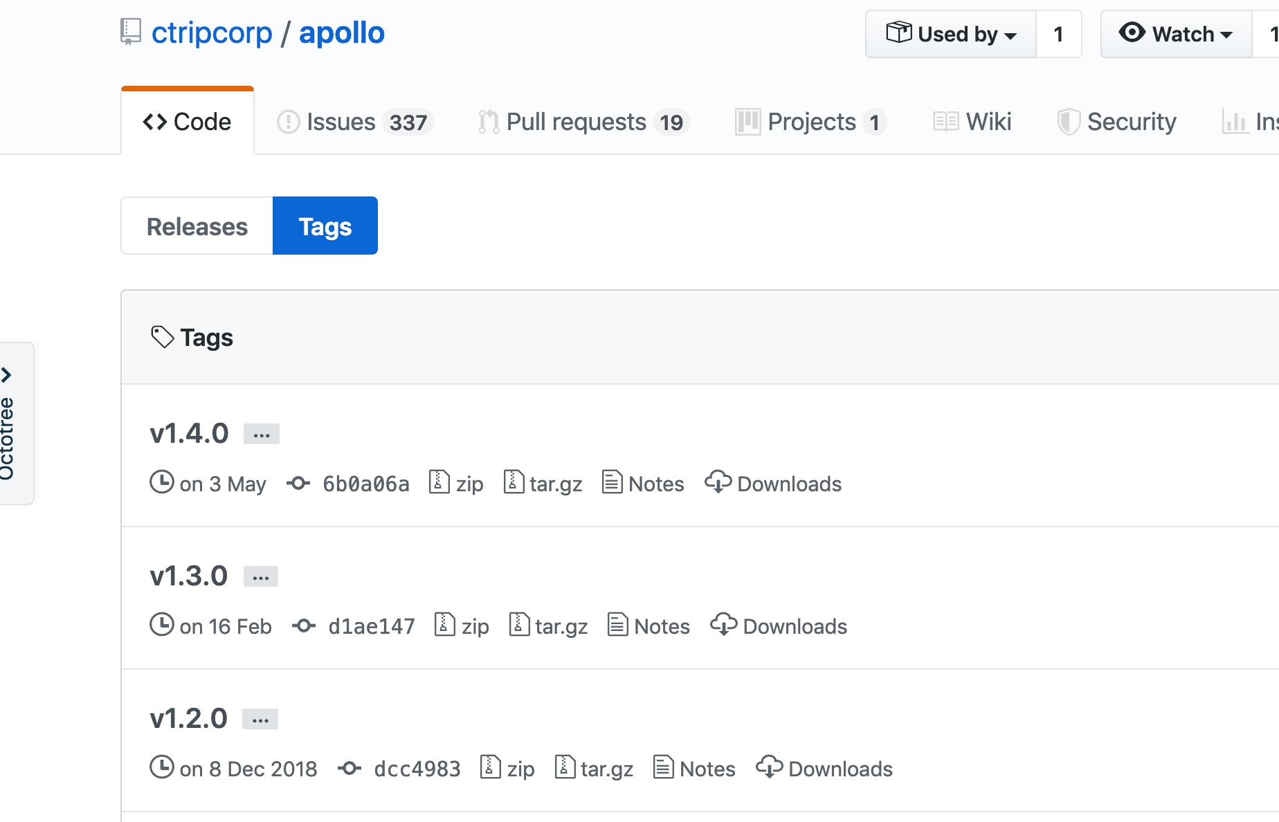This screenshot has height=822, width=1279.
Task: Download v1.3.0 zip archive
Action: click(x=475, y=626)
